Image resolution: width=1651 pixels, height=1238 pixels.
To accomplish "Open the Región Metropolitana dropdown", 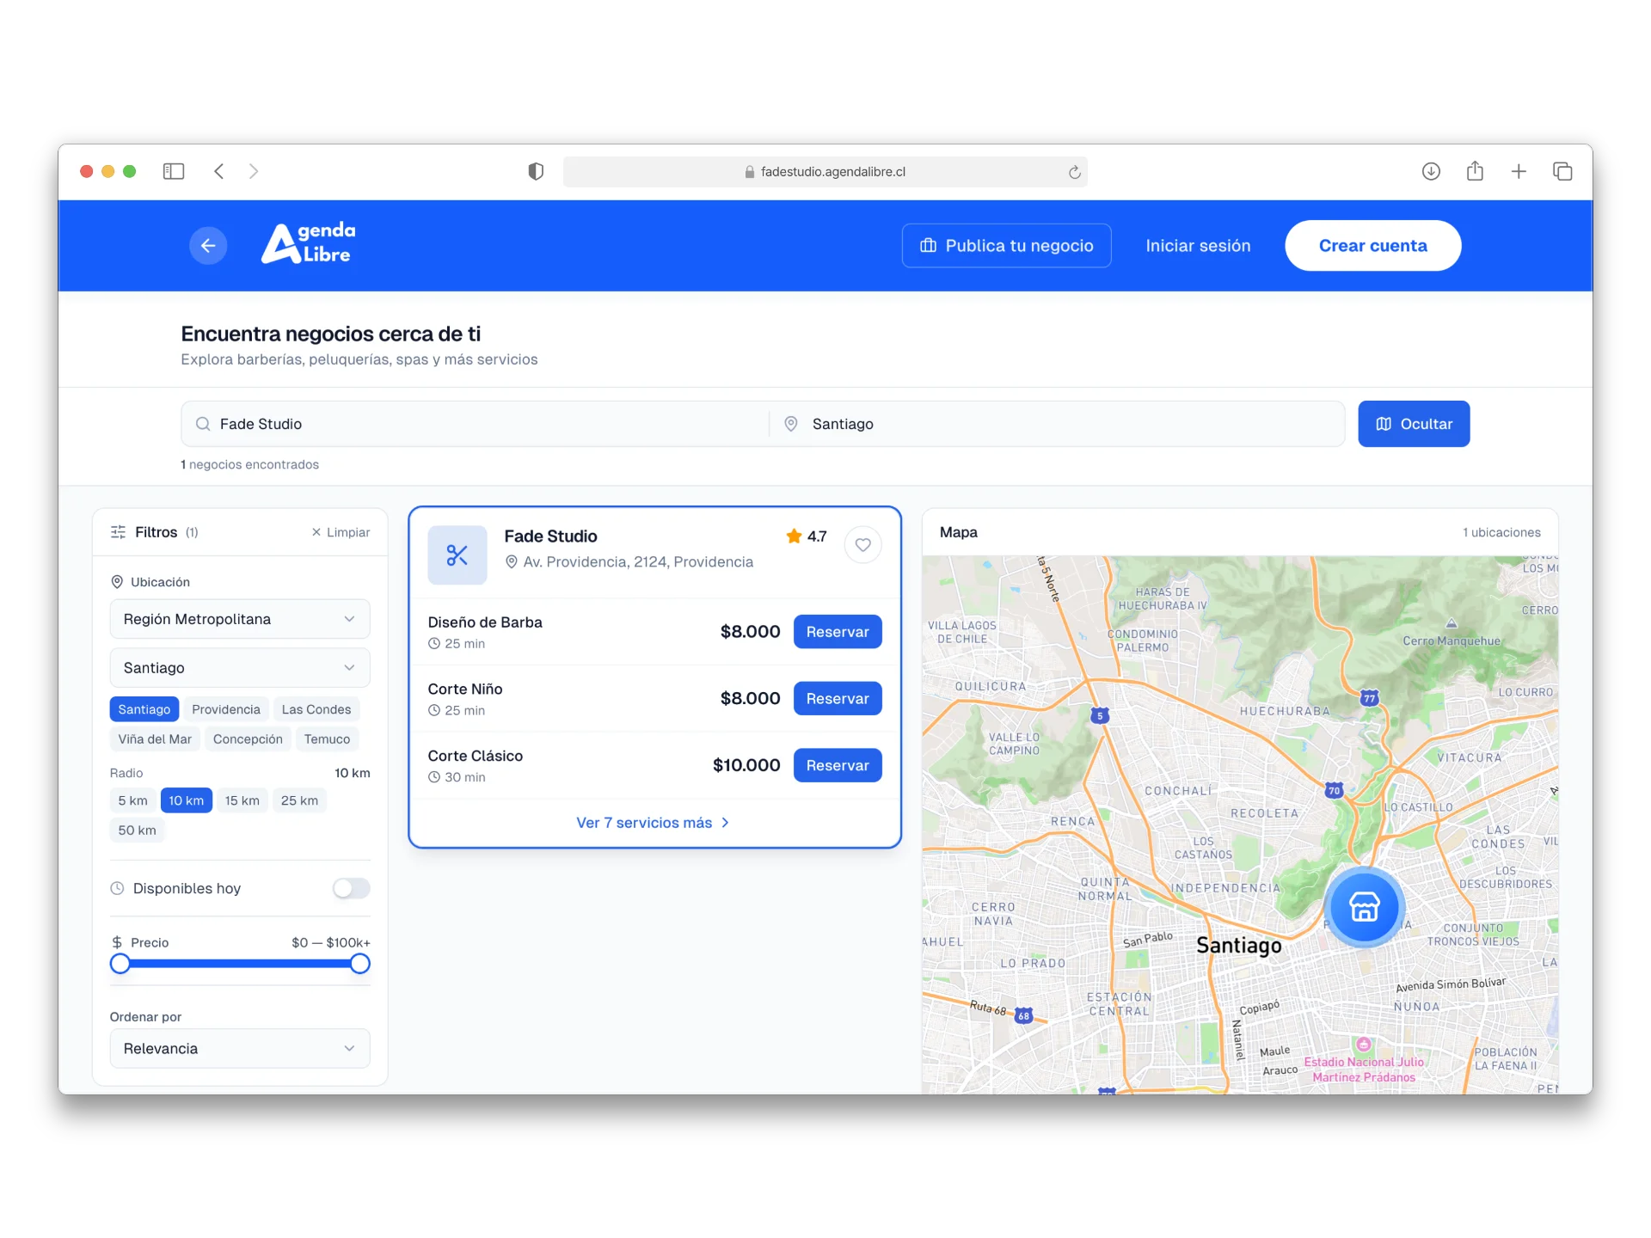I will tap(240, 619).
